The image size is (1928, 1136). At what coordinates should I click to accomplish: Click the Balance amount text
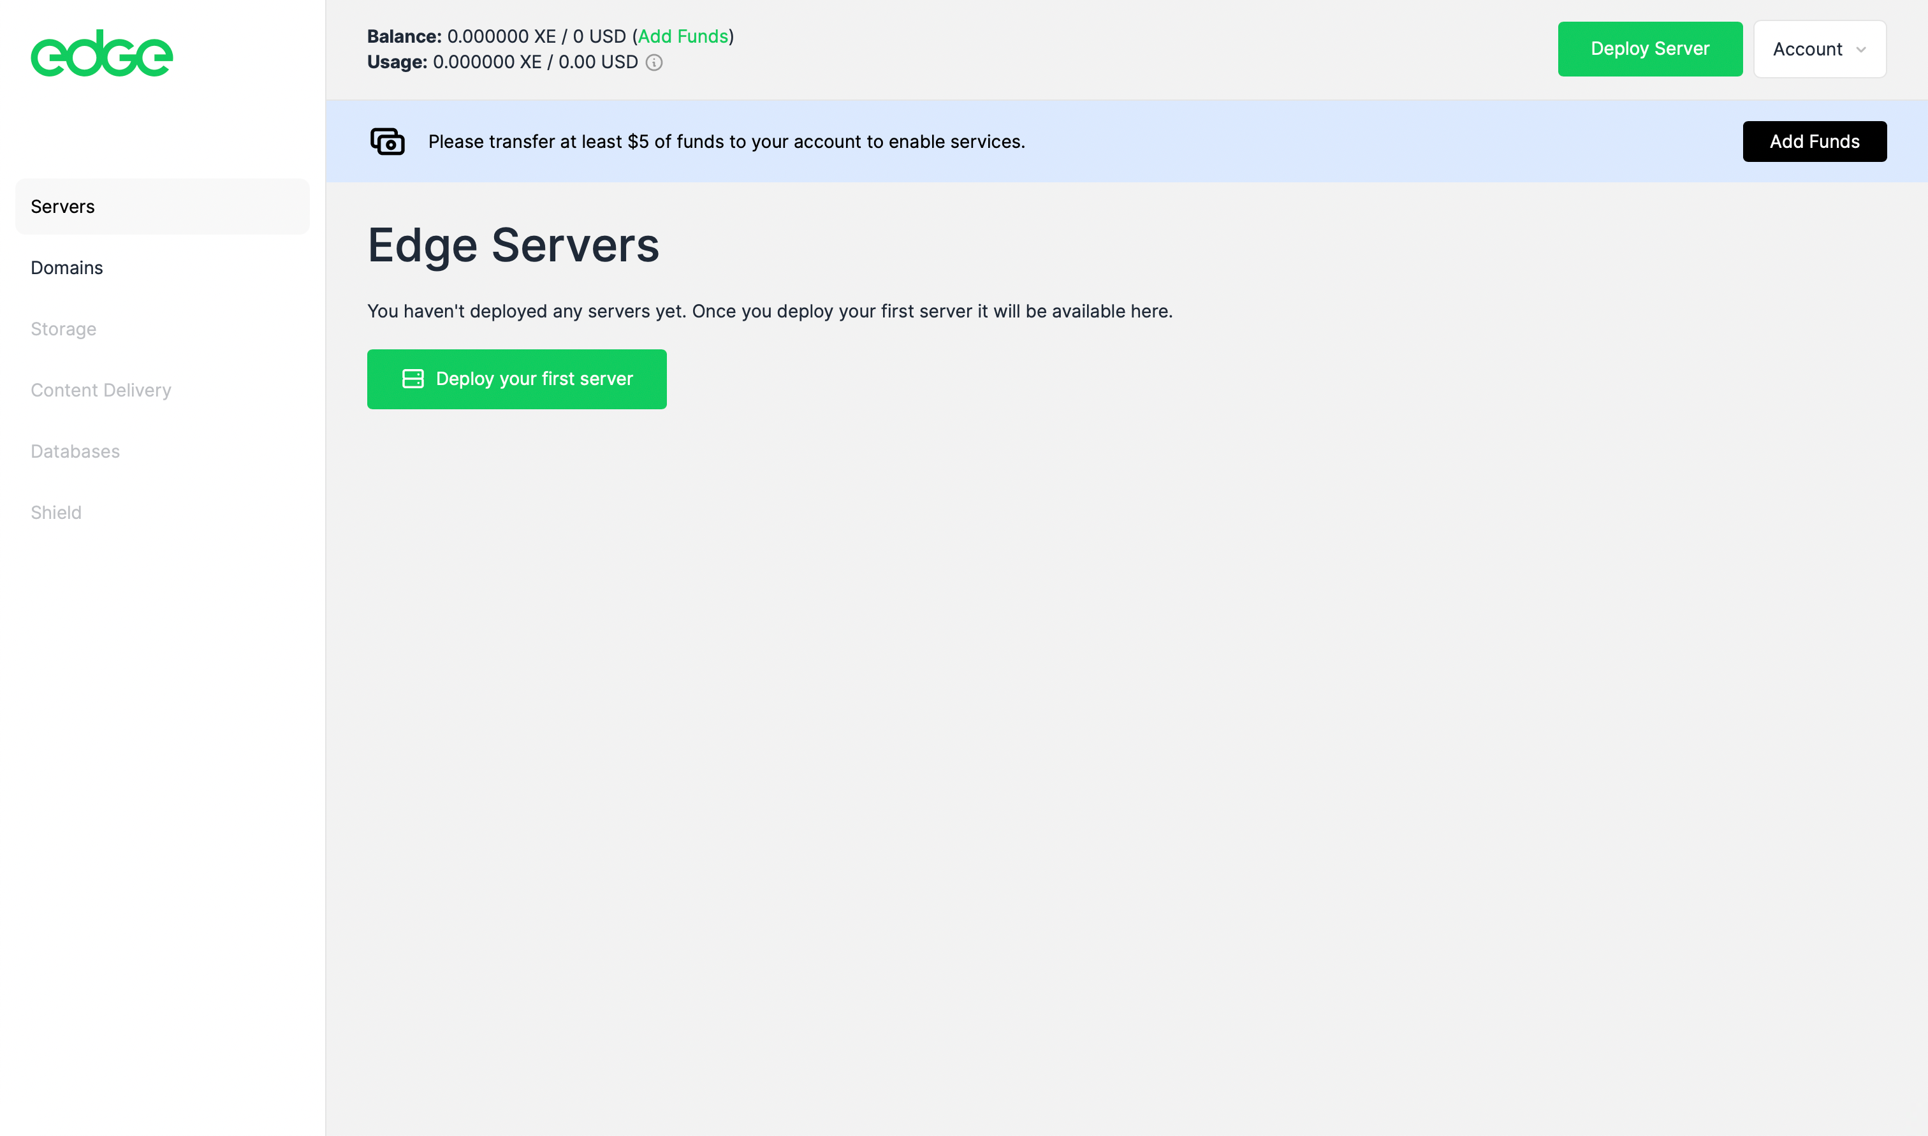537,37
